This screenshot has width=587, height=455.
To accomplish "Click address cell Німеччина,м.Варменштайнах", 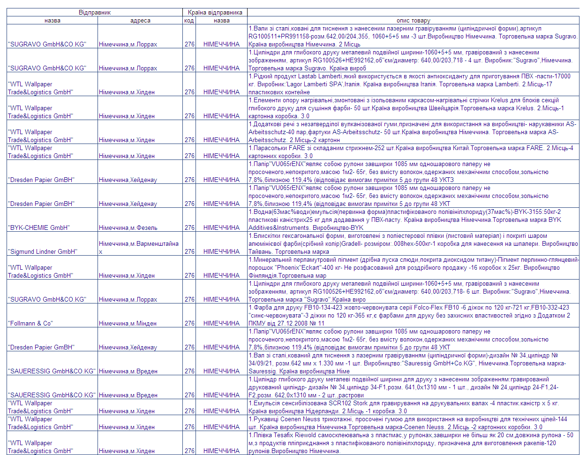I will point(140,243).
